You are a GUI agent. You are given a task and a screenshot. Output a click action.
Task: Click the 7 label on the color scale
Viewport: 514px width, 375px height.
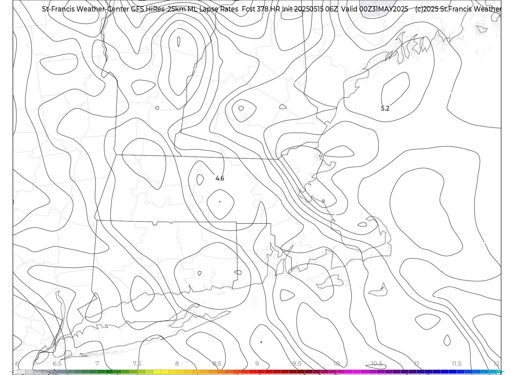(97, 364)
